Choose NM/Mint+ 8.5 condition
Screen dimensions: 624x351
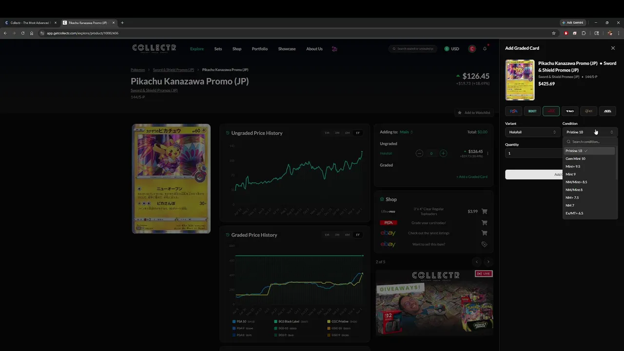589,182
